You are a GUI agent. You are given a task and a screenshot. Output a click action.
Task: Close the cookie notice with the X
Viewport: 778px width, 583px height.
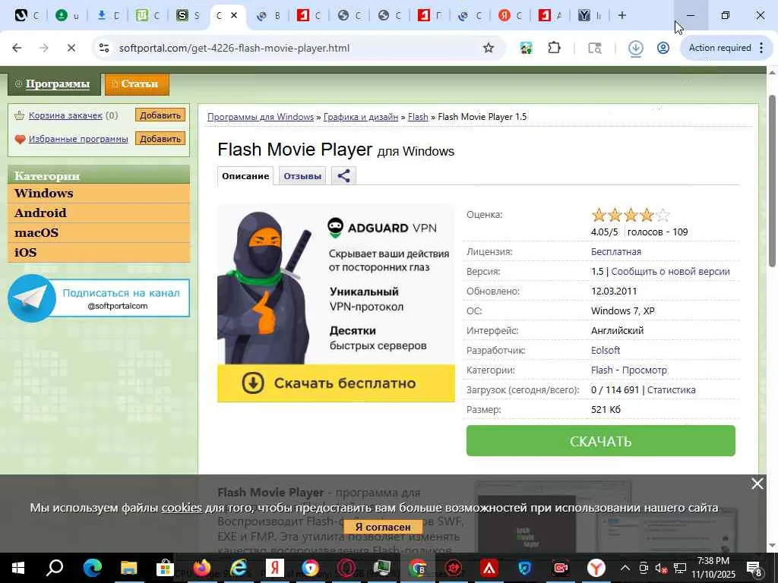[757, 484]
